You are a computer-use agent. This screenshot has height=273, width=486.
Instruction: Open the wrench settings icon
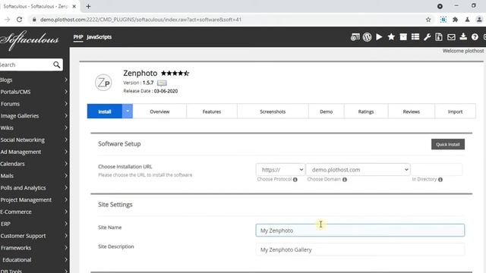point(427,37)
